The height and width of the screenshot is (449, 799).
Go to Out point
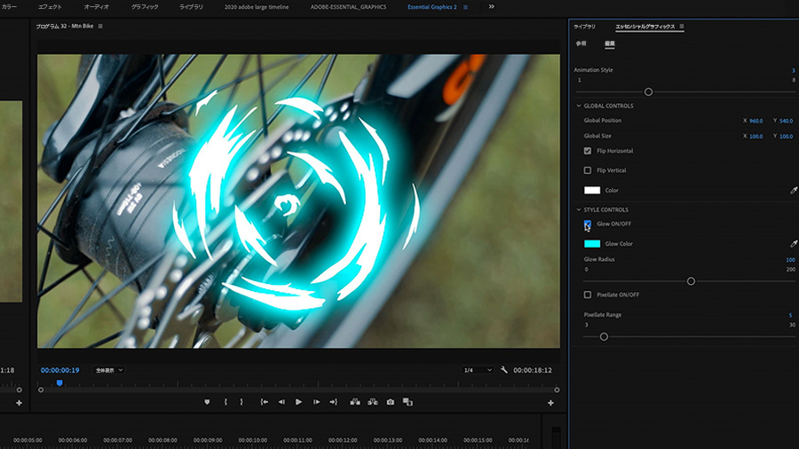pos(333,402)
